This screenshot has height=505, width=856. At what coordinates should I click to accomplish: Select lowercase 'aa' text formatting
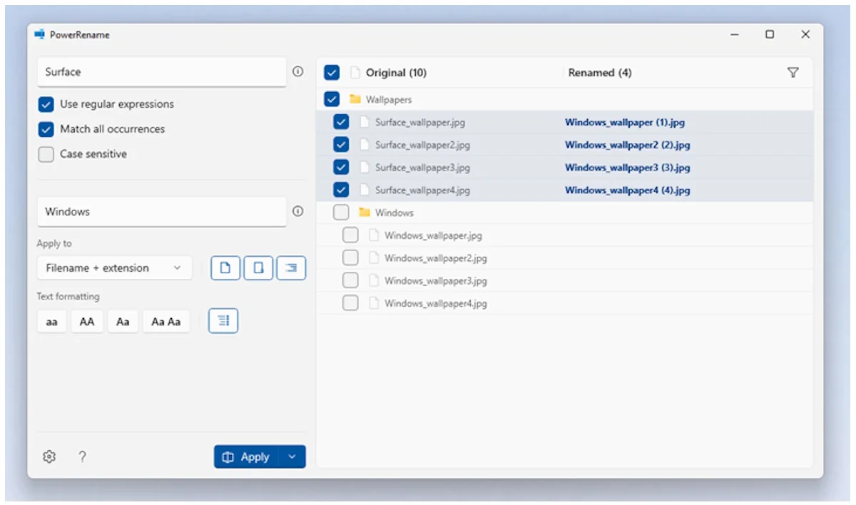coord(52,322)
